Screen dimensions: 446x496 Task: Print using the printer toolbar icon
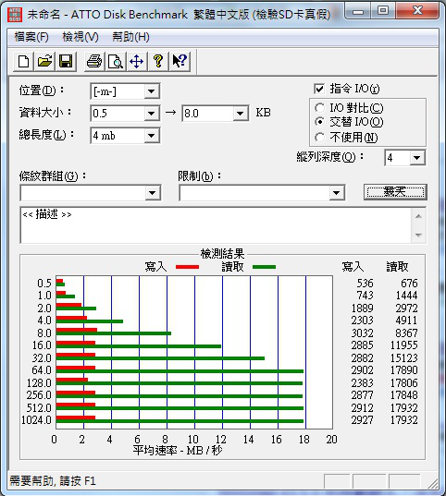point(94,61)
